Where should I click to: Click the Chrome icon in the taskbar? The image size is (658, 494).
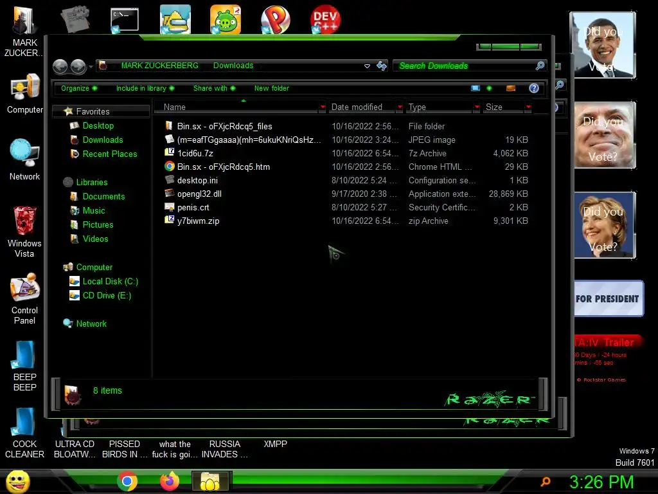point(127,481)
